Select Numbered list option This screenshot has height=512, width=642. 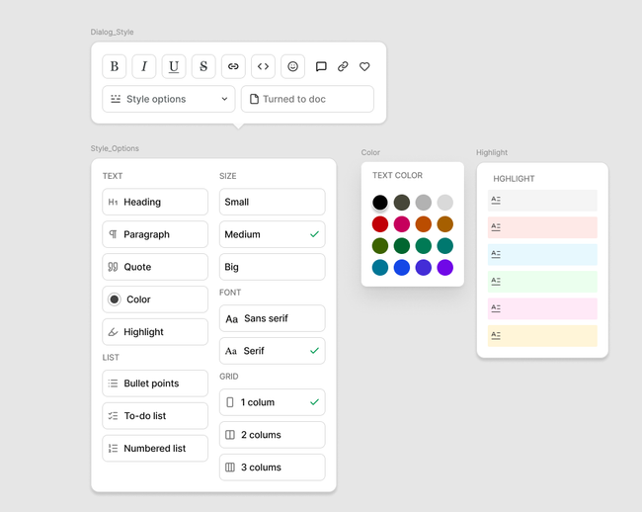[155, 449]
